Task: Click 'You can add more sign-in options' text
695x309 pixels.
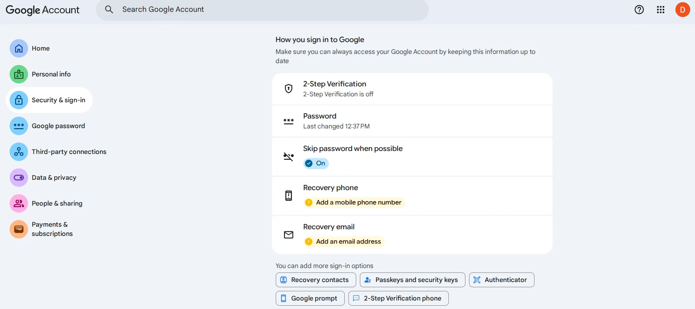Action: pyautogui.click(x=324, y=266)
